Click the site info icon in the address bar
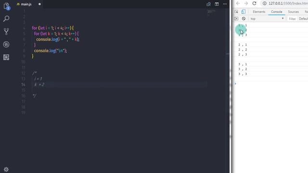 pos(265,3)
